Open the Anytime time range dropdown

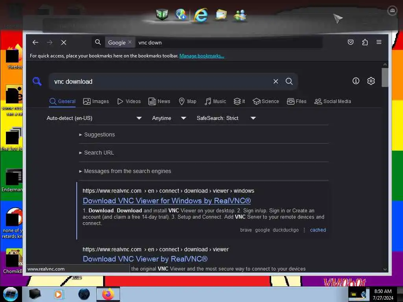169,118
